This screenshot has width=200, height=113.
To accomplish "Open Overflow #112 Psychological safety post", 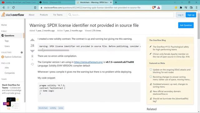I will coord(171,48).
